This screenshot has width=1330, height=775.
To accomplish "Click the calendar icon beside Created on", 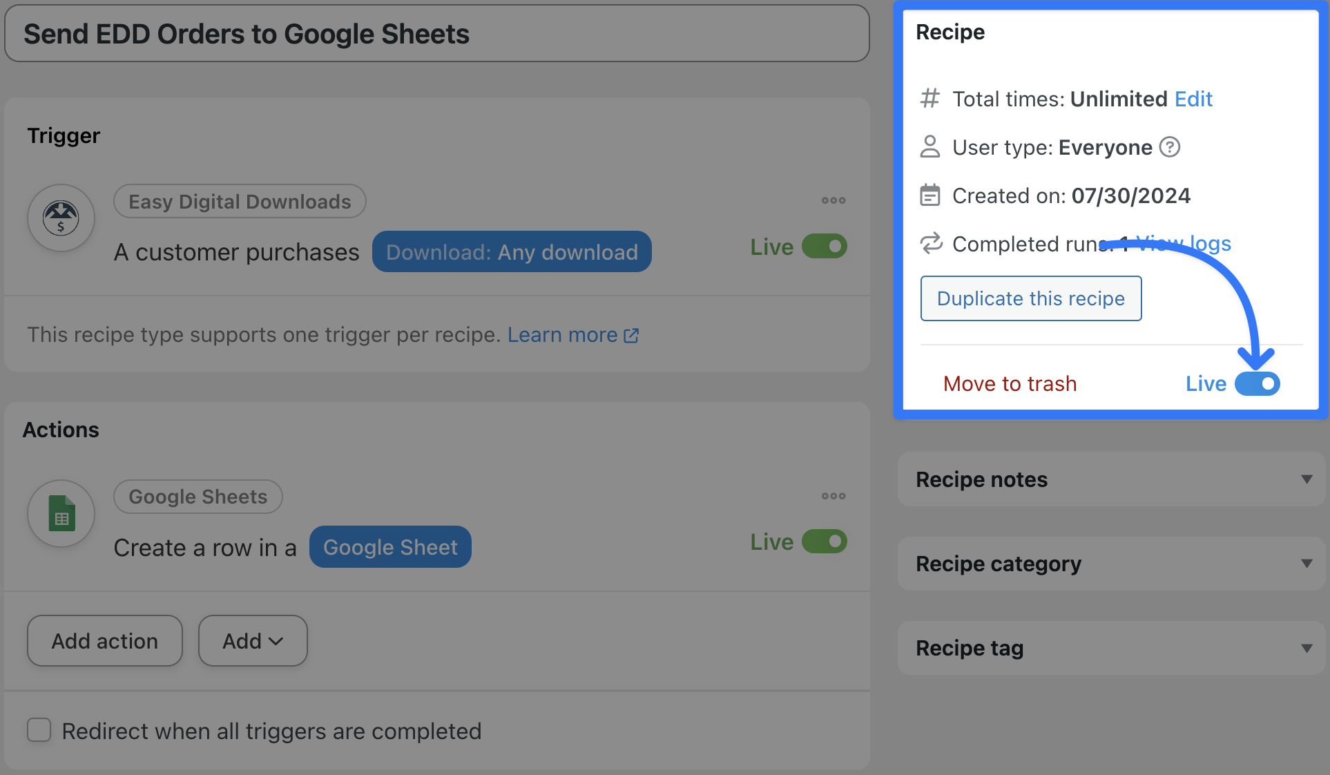I will coord(930,195).
